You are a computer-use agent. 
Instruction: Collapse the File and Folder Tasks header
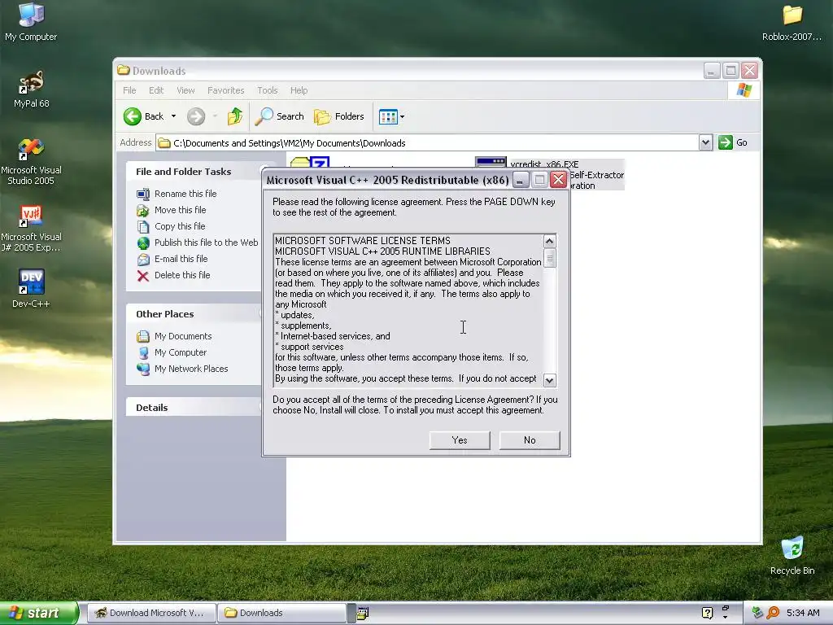[194, 172]
